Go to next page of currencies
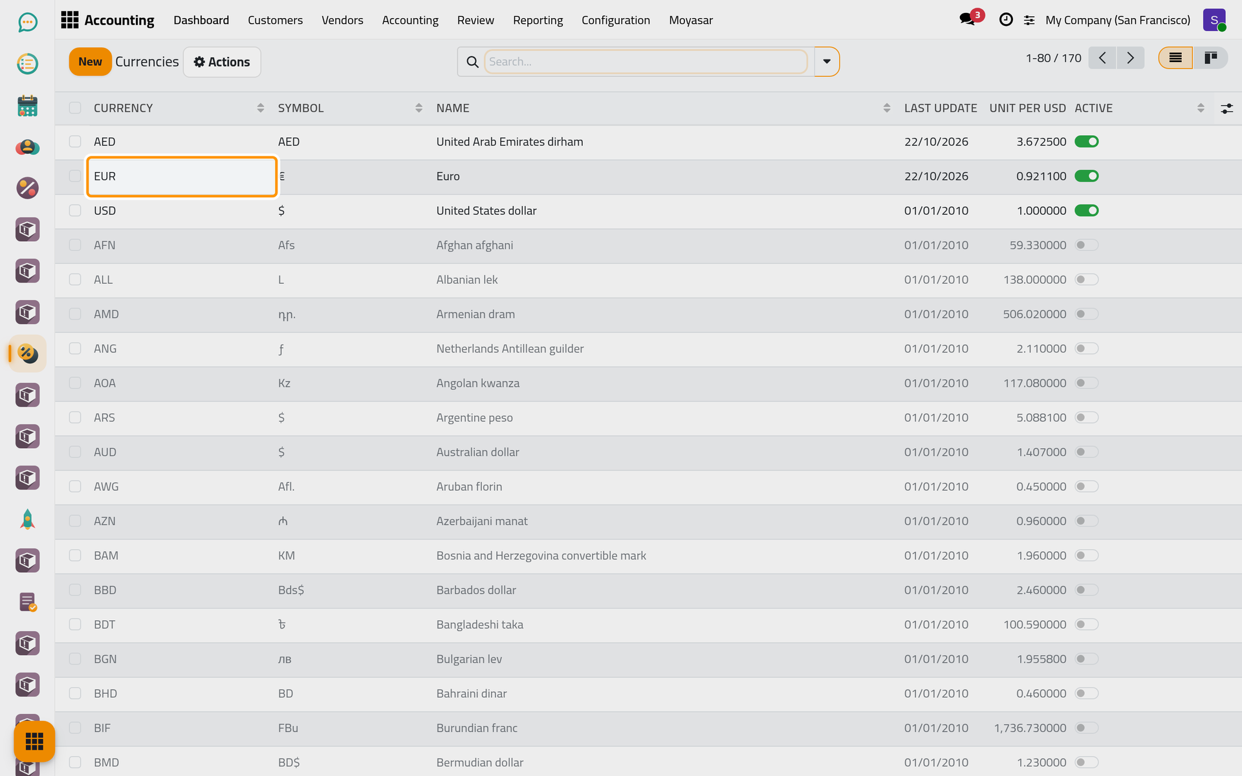 click(x=1130, y=58)
